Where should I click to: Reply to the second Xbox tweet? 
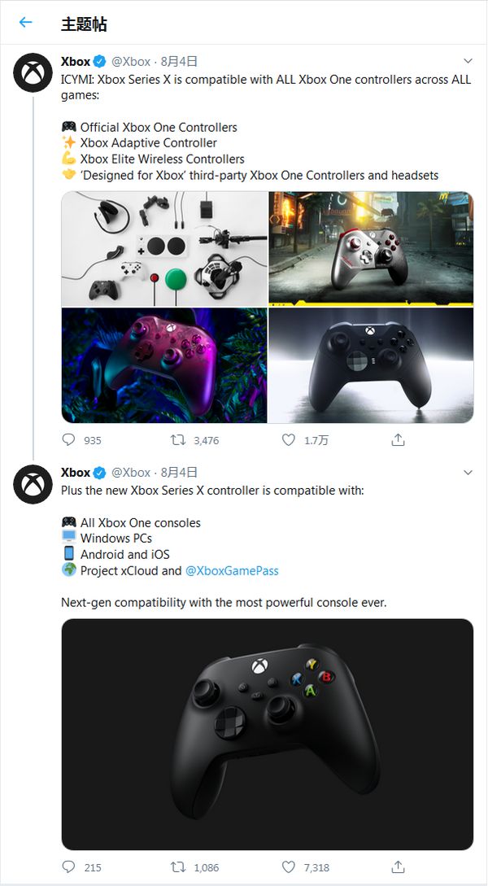tap(69, 867)
